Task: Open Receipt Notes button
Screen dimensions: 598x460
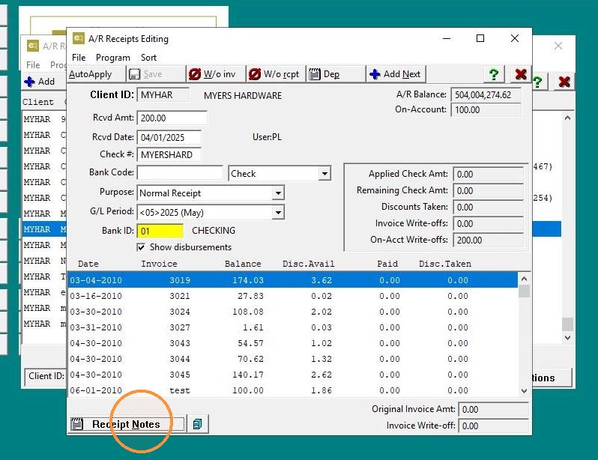Action: click(x=126, y=424)
